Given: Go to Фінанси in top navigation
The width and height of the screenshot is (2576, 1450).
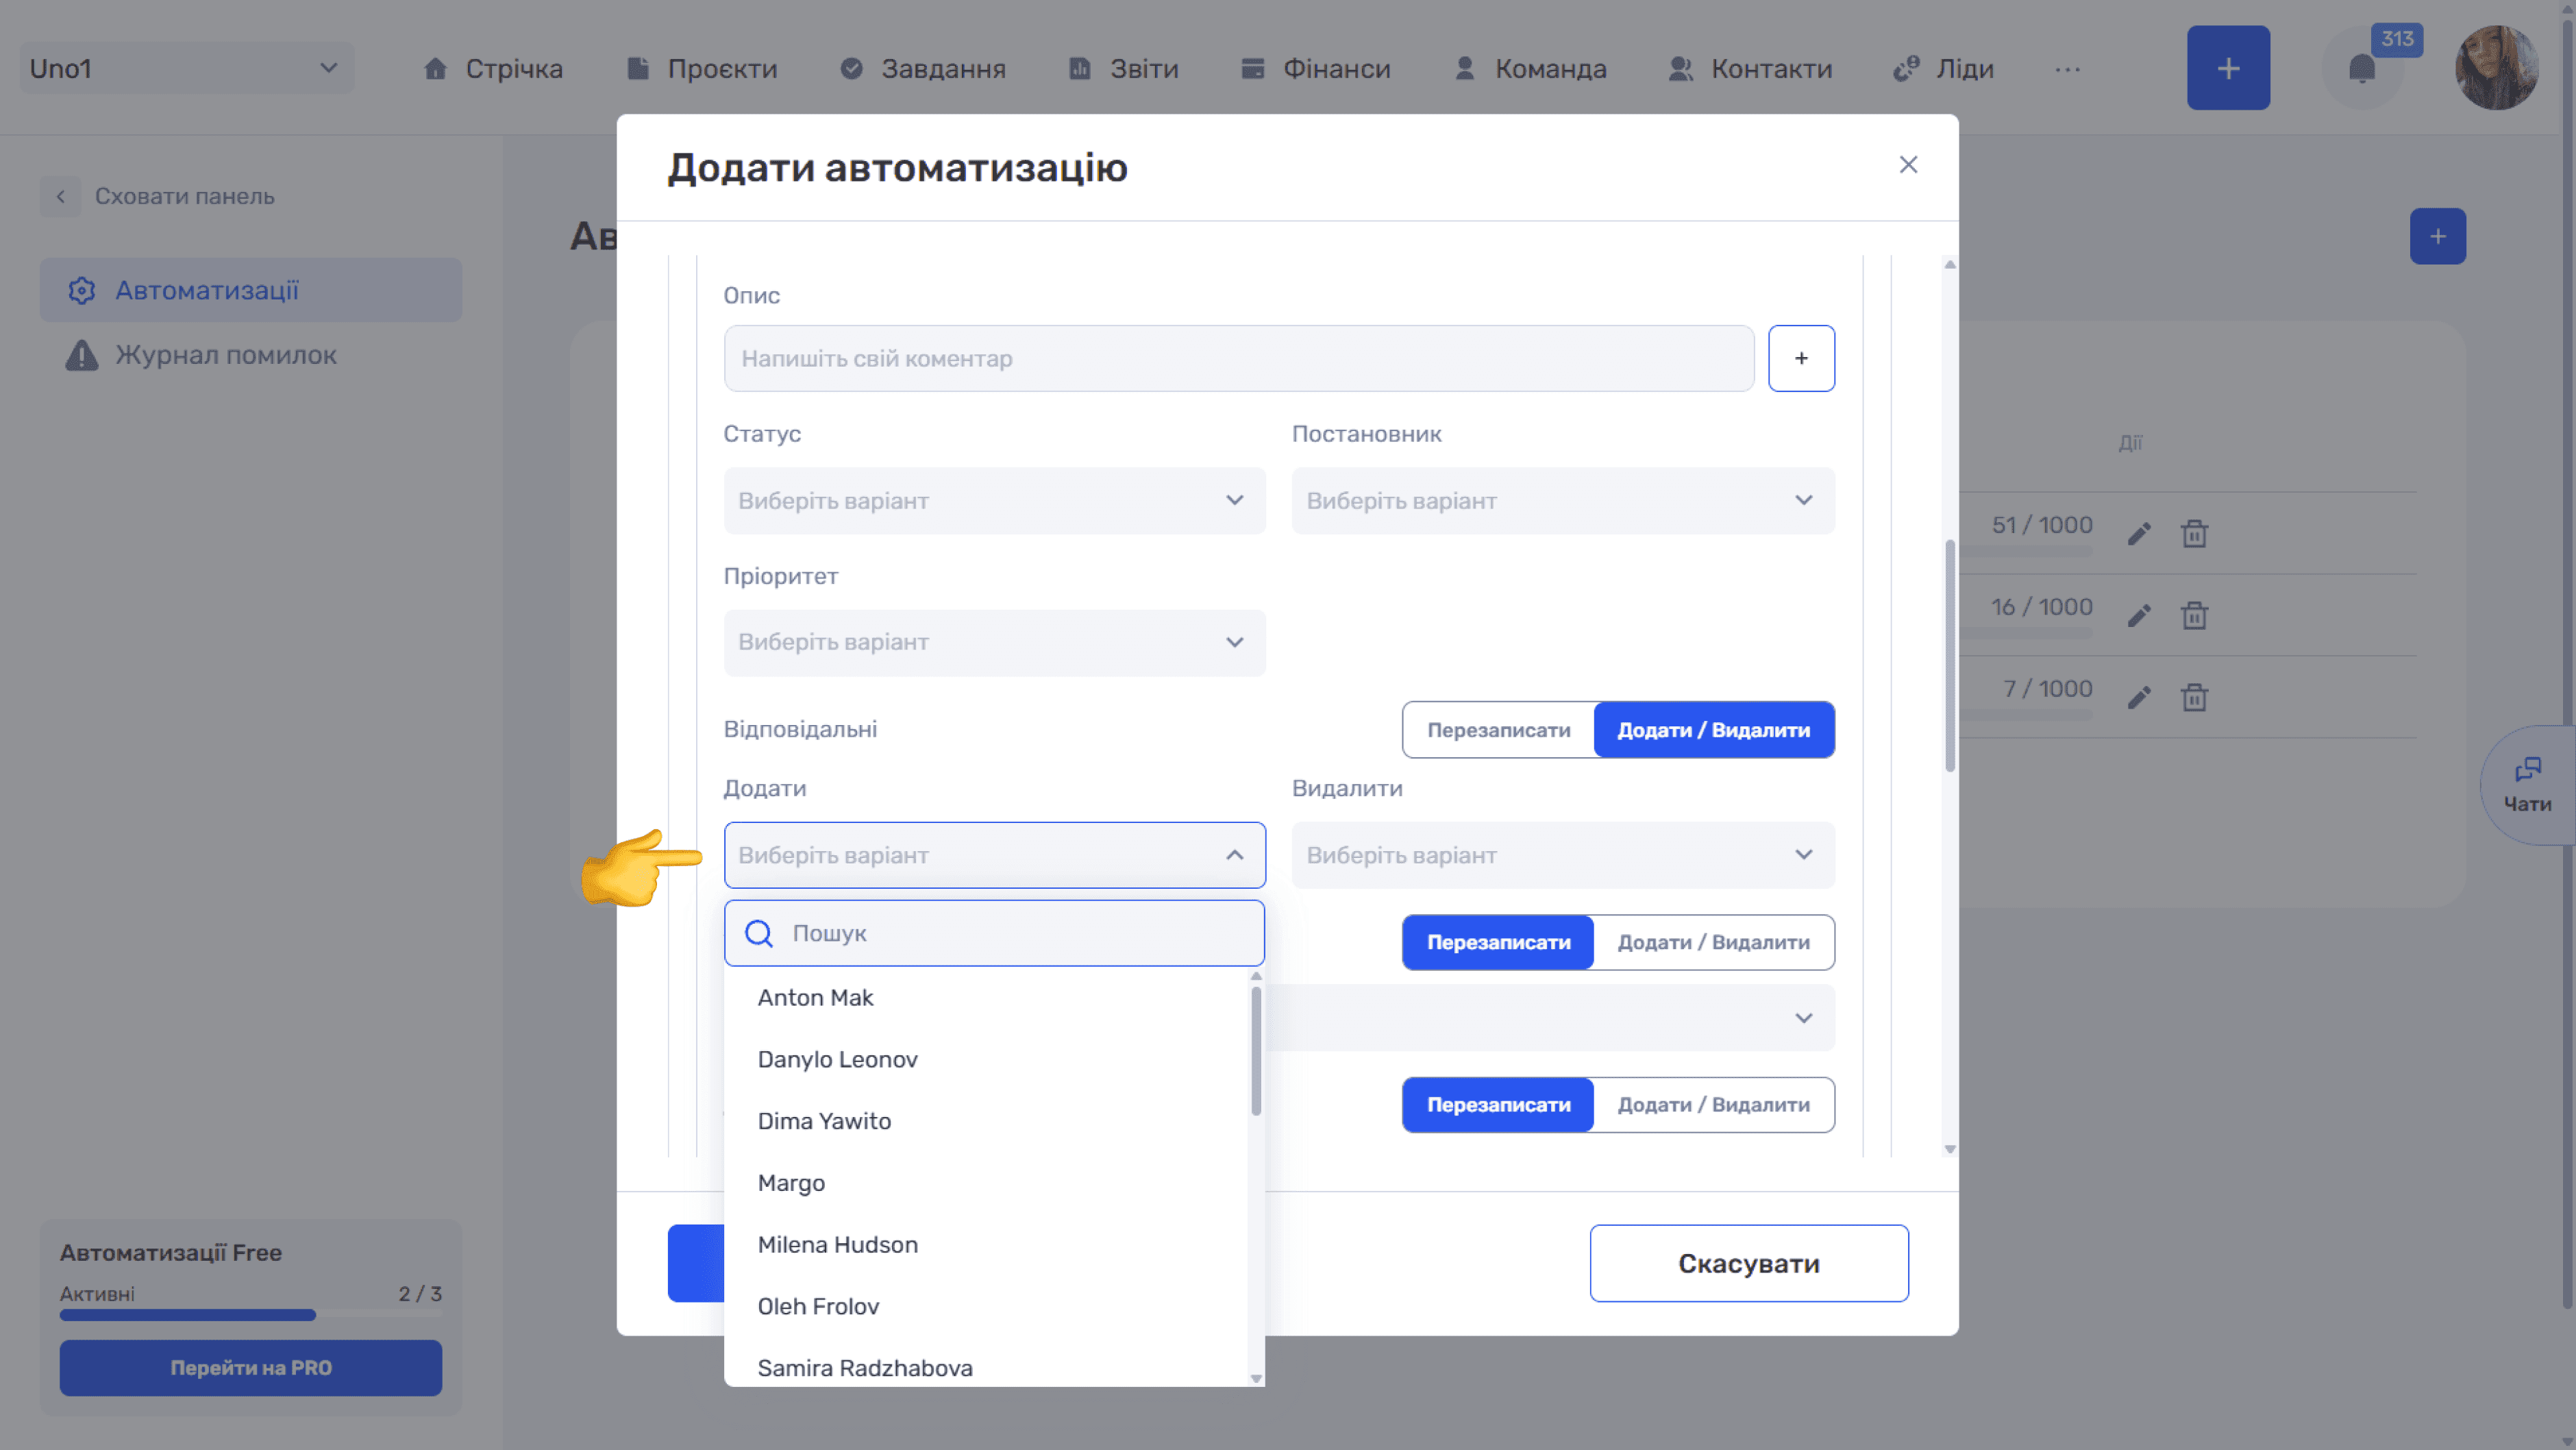Looking at the screenshot, I should [1315, 69].
